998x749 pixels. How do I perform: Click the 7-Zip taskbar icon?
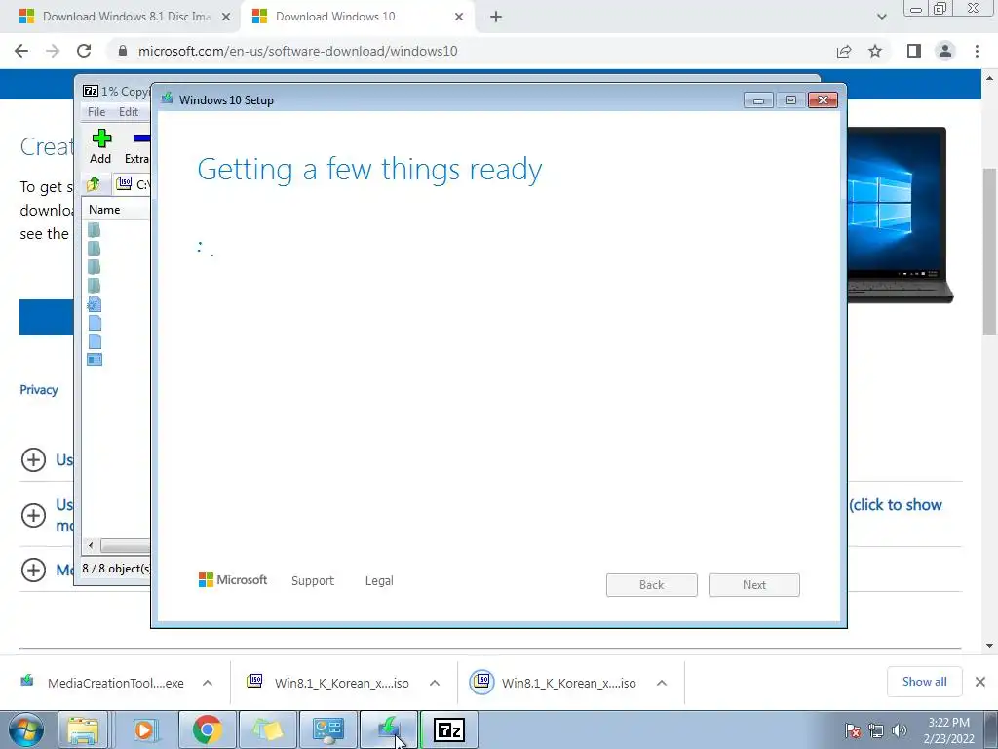tap(449, 729)
